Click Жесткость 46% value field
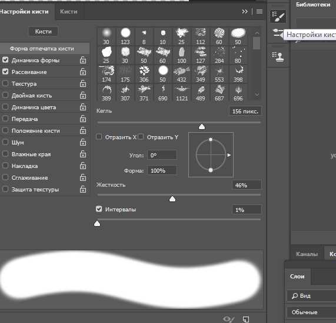The height and width of the screenshot is (323, 336). [247, 185]
